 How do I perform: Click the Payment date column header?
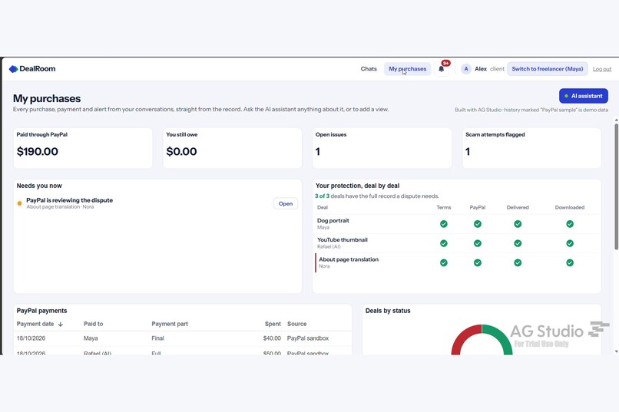click(x=35, y=324)
